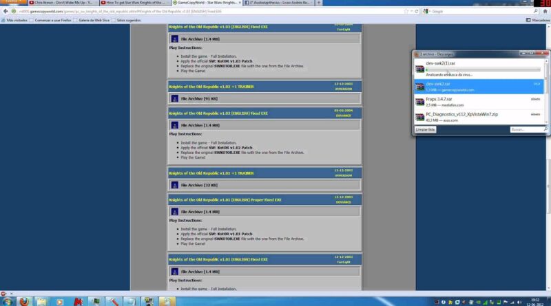Click 'Knights of the Old Republic v1.02 +1 TRAINER' heading
The width and height of the screenshot is (551, 306).
pyautogui.click(x=211, y=87)
